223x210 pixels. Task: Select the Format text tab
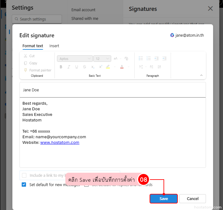33,46
